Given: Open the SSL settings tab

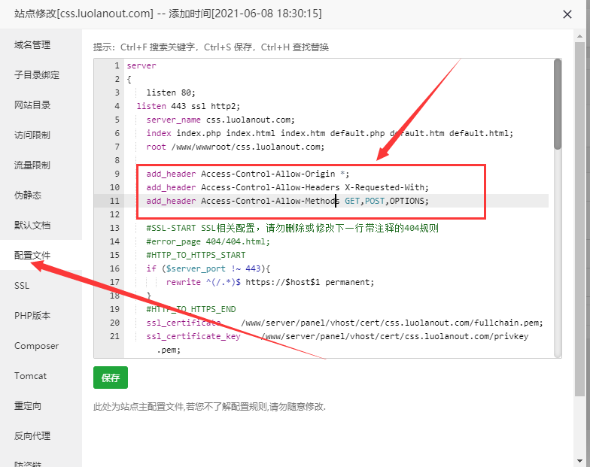Looking at the screenshot, I should (22, 286).
